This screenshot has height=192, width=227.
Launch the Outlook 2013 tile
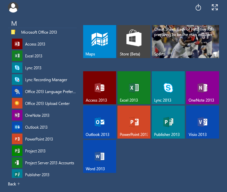coord(100,122)
